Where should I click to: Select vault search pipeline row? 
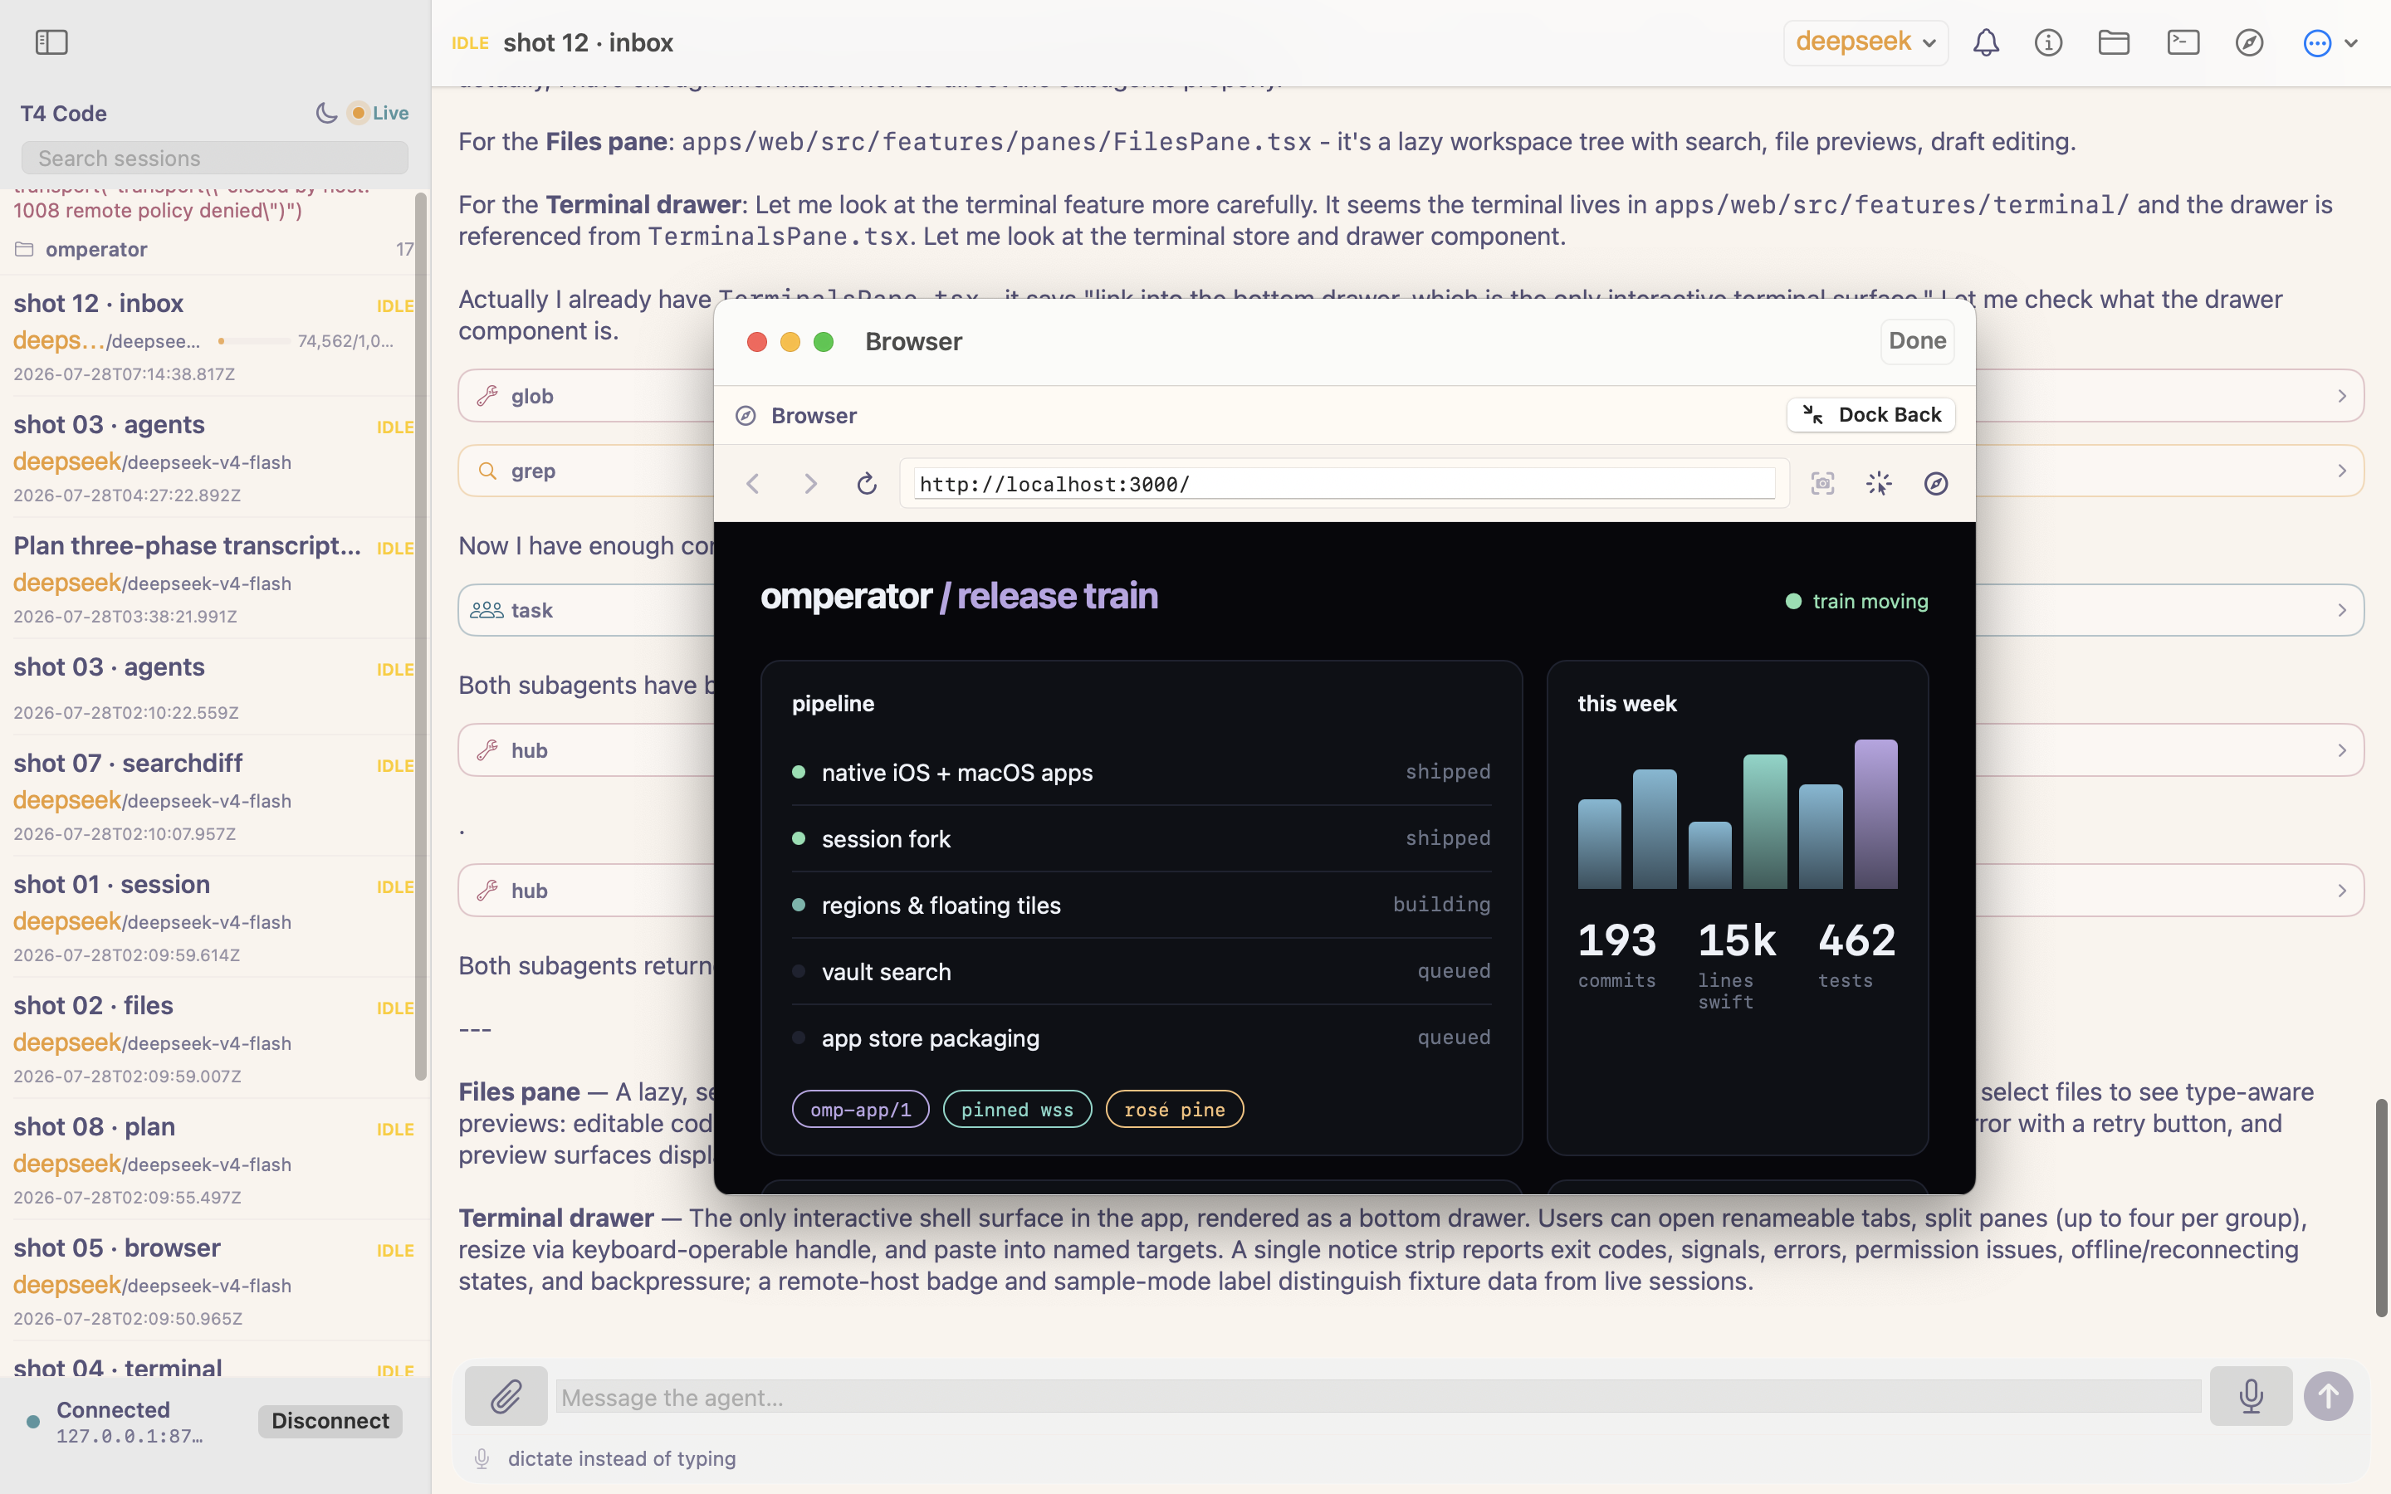(x=1142, y=972)
